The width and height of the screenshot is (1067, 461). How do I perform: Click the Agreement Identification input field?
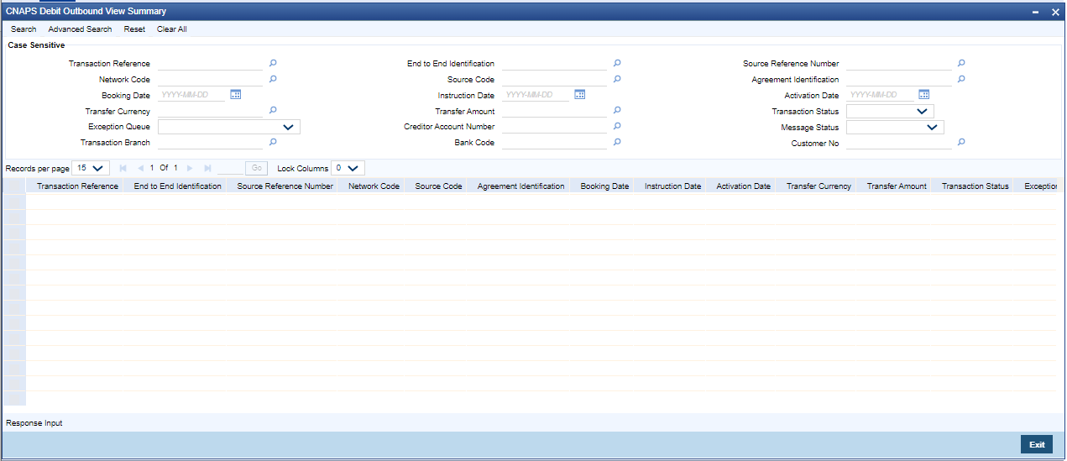898,79
